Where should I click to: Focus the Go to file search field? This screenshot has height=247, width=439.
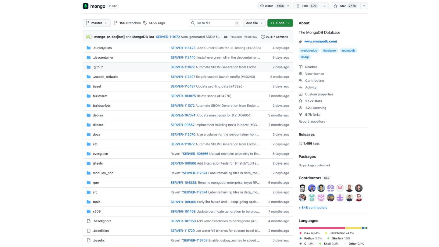tap(215, 23)
